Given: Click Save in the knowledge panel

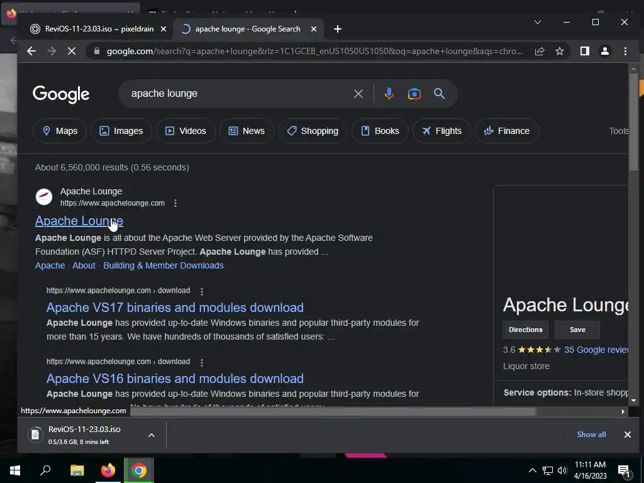Looking at the screenshot, I should coord(577,330).
